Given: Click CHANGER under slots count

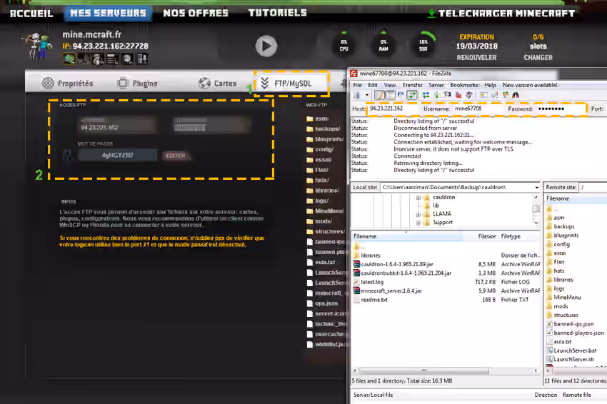Looking at the screenshot, I should (538, 57).
